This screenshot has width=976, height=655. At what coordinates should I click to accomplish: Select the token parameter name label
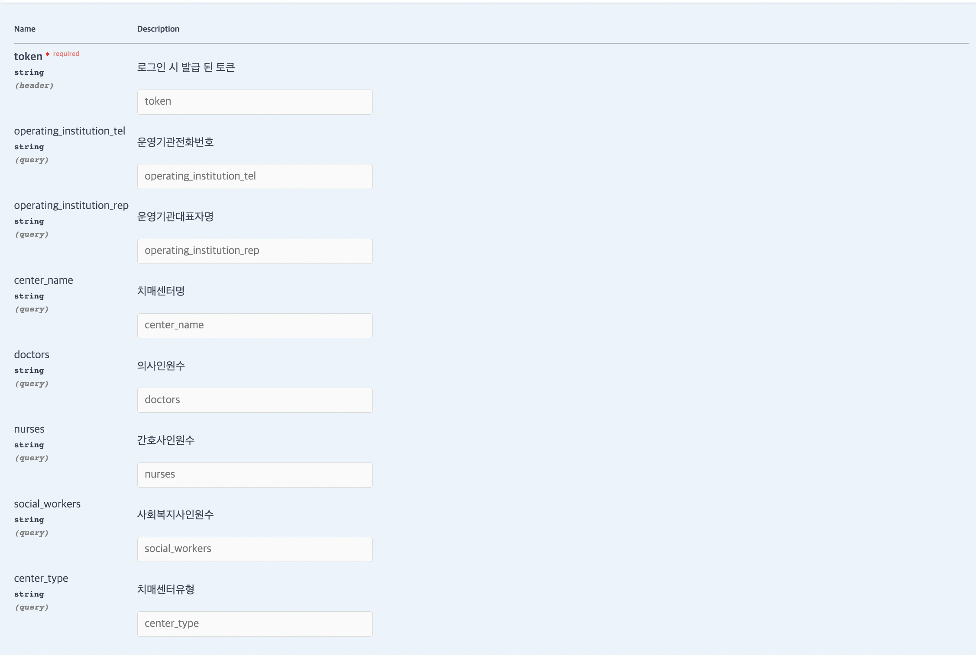(x=28, y=56)
